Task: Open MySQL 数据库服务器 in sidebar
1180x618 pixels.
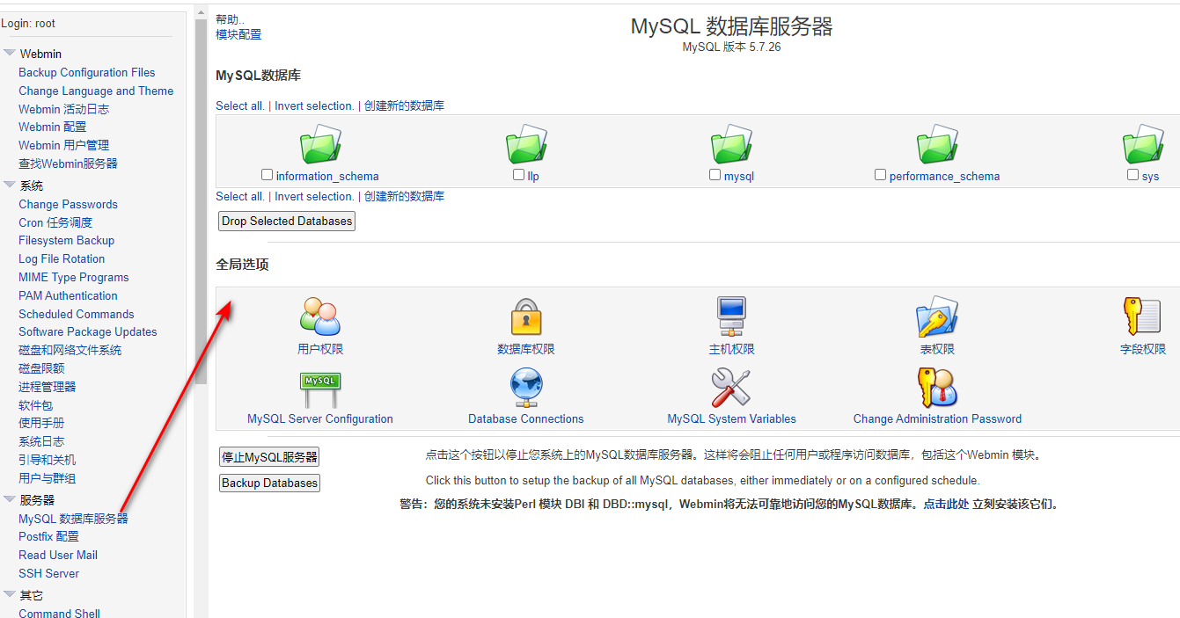Action: 73,519
